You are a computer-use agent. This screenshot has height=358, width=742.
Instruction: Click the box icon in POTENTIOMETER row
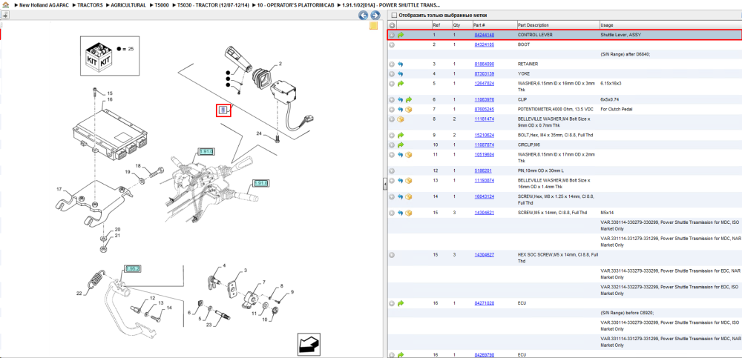tap(409, 109)
